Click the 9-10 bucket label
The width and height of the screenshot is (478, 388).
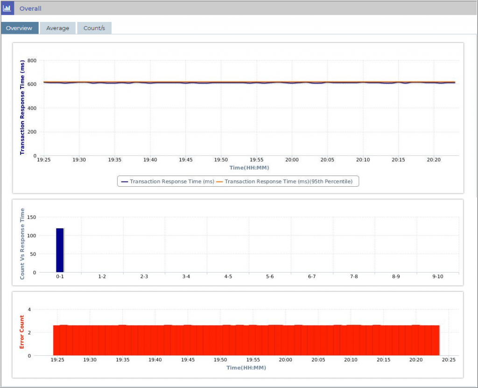(438, 276)
